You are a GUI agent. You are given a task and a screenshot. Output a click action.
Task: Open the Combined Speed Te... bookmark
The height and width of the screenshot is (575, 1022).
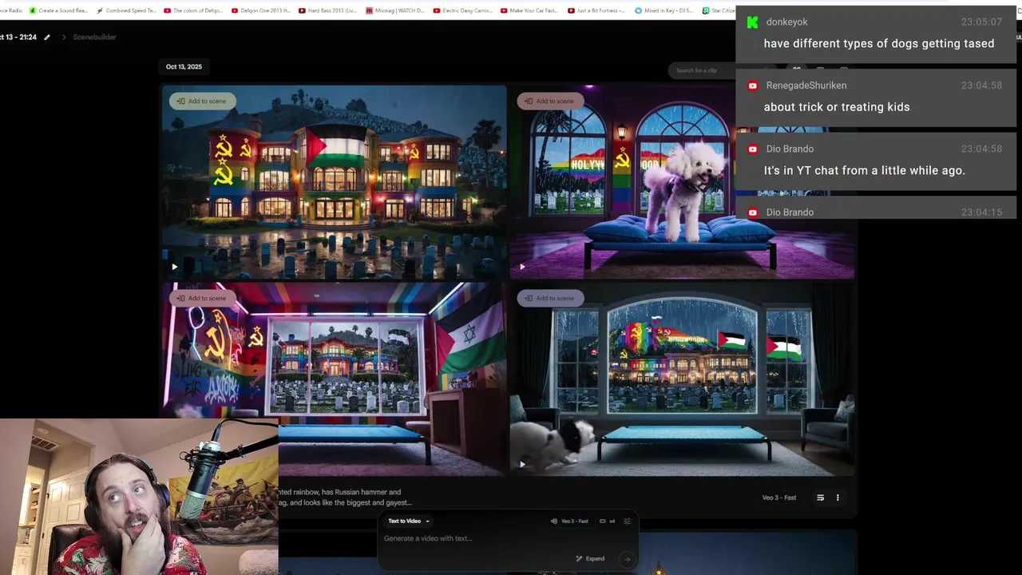click(127, 10)
